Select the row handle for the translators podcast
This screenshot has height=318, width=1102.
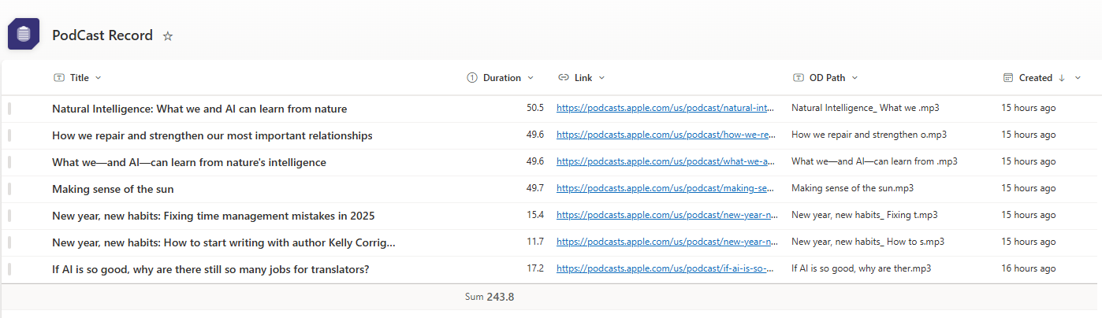point(9,269)
